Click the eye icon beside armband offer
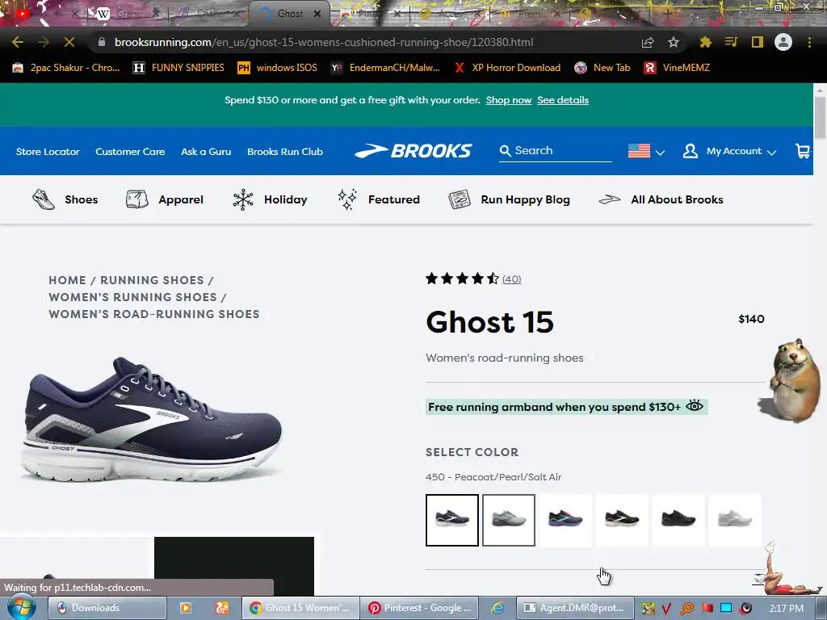 tap(694, 406)
